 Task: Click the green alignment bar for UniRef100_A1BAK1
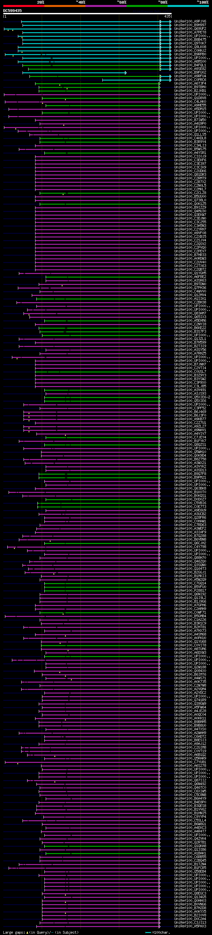coord(103,853)
